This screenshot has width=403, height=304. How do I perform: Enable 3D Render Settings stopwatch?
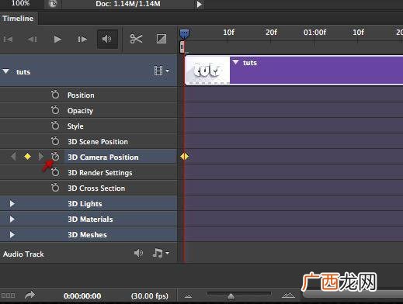pos(55,172)
